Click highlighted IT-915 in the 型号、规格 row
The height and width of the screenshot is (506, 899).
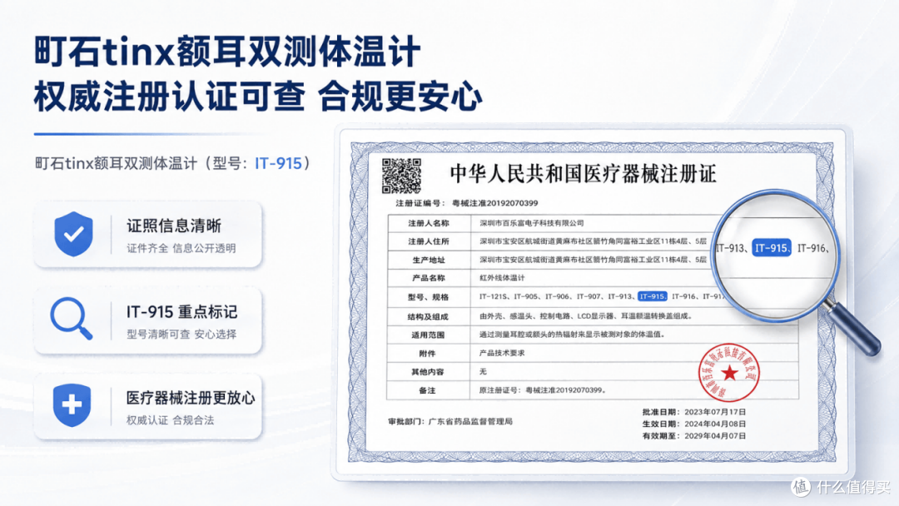click(x=652, y=296)
